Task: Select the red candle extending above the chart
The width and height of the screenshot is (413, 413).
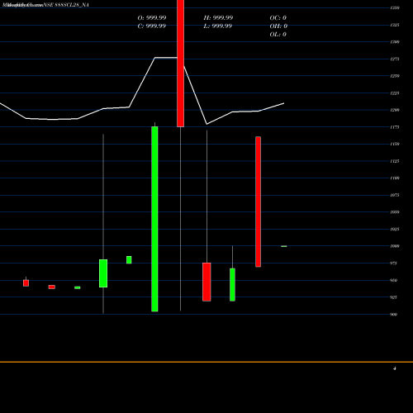Action: coord(180,64)
